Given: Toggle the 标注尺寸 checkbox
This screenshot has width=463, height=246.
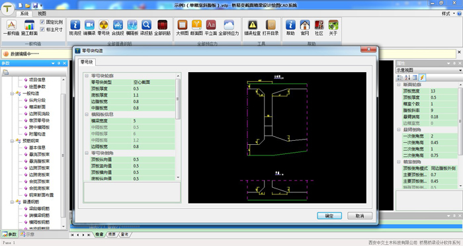Looking at the screenshot, I should (42, 29).
